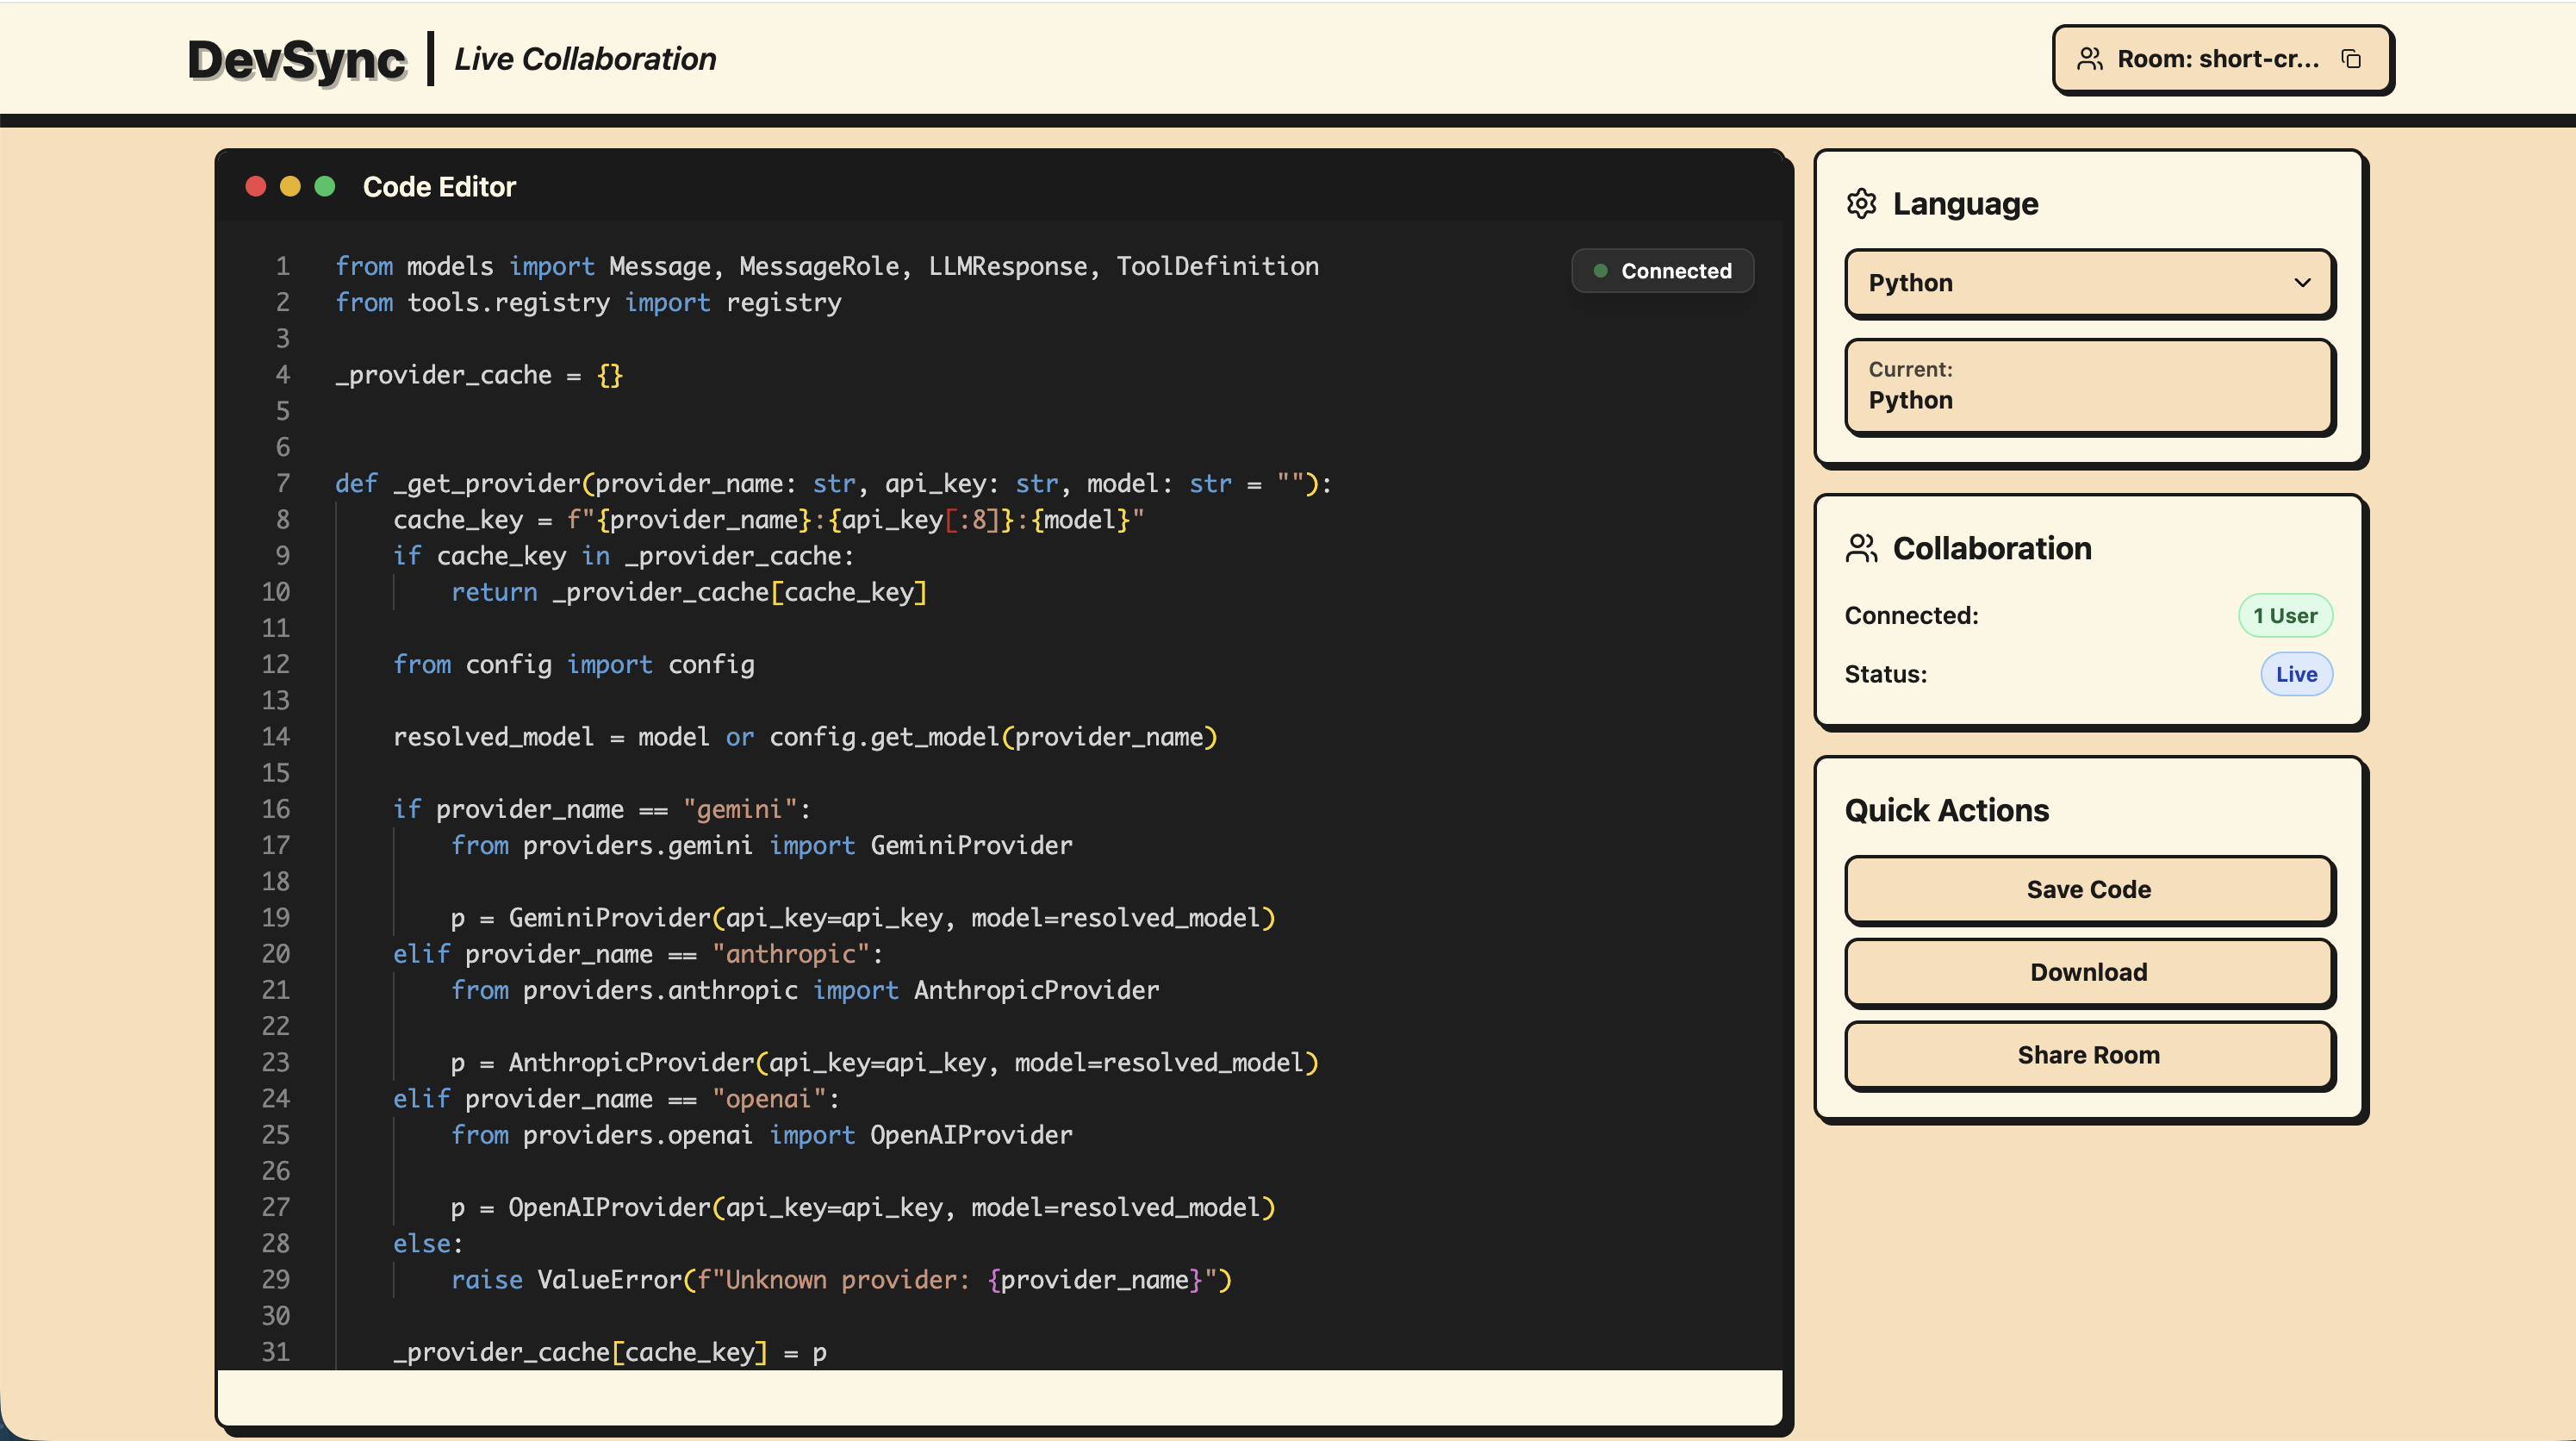2576x1441 pixels.
Task: Click 'from config import config' line
Action: click(x=574, y=665)
